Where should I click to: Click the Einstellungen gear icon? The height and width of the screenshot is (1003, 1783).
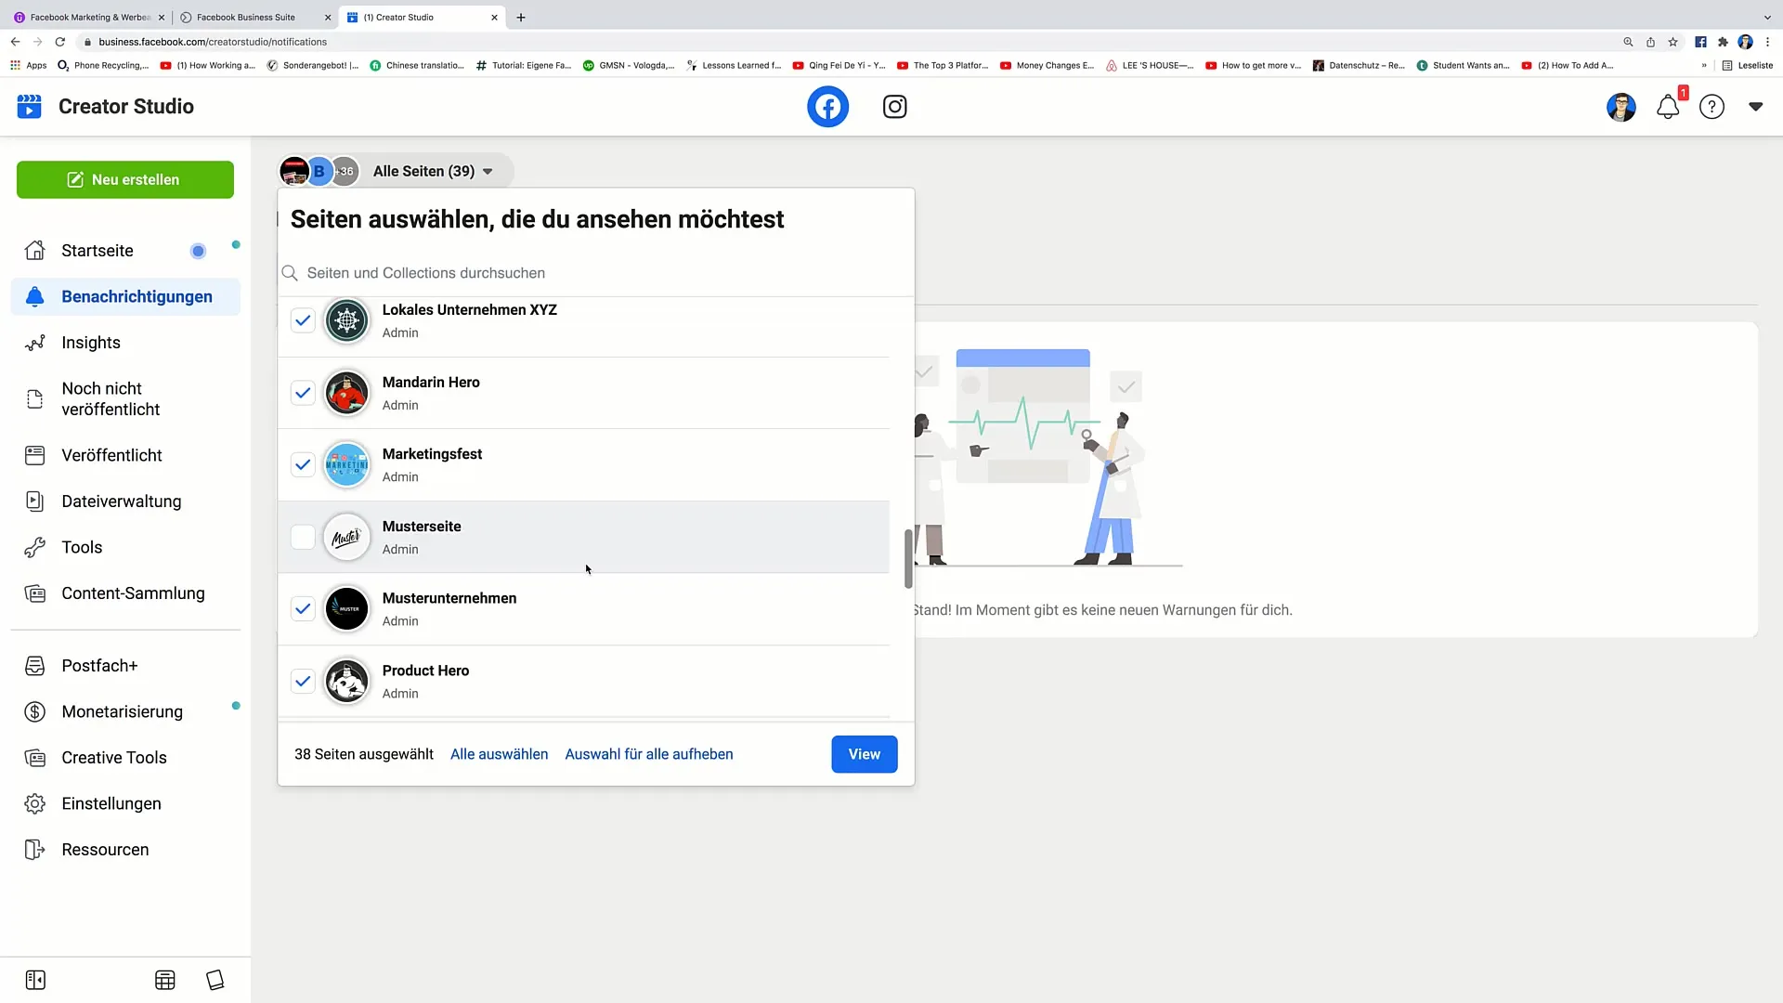tap(35, 804)
